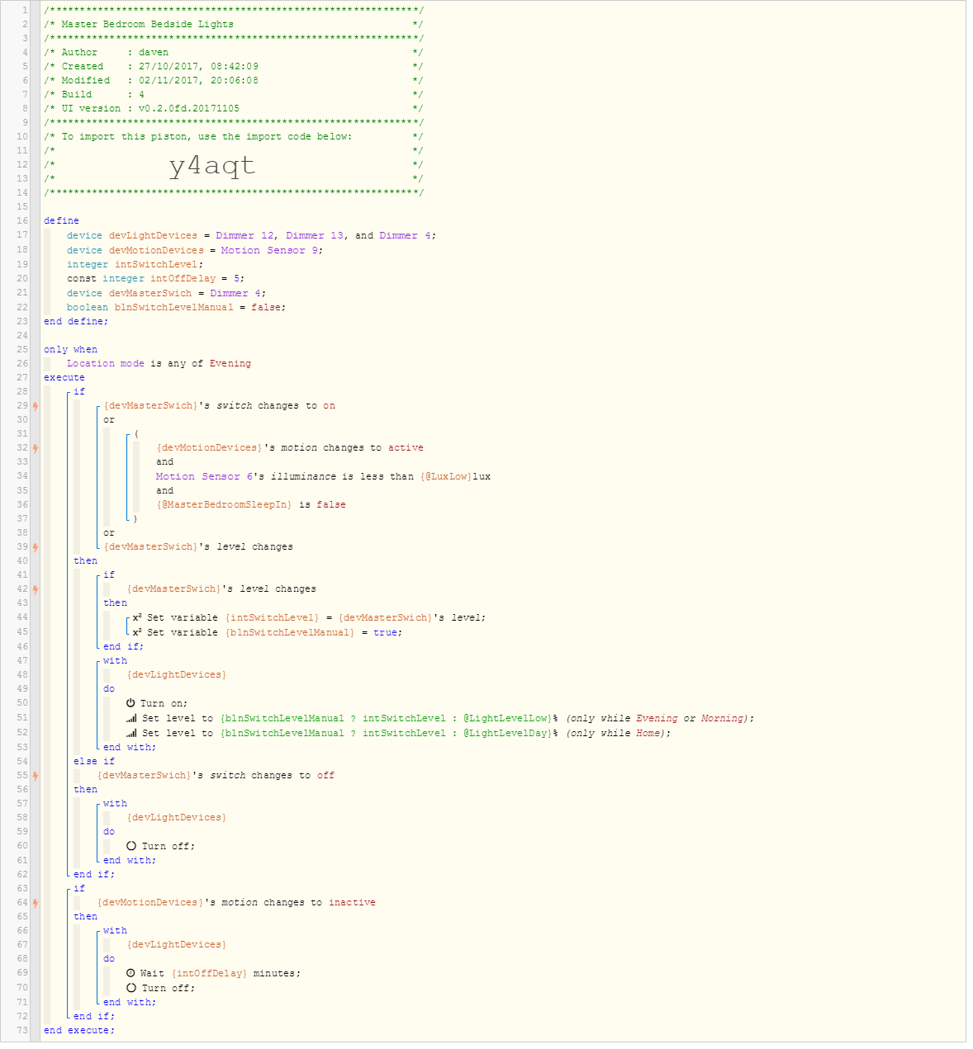Click the header title Master Bedroom Bedside Lights
This screenshot has width=973, height=1049.
147,24
